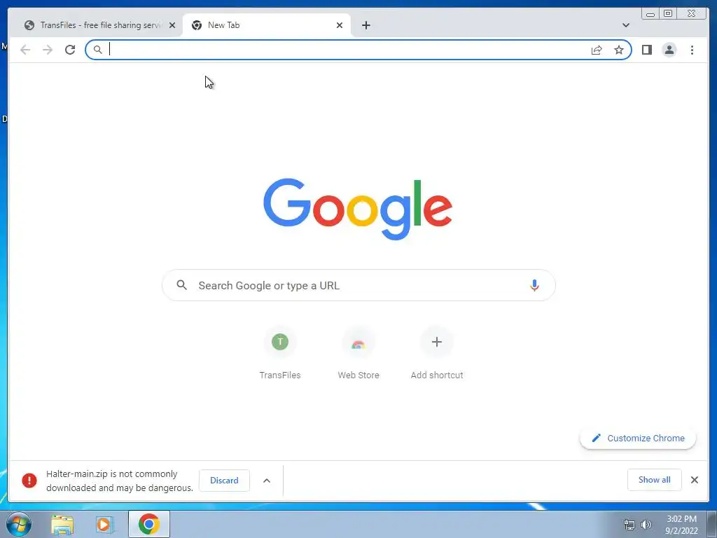Open the side panel icon
The width and height of the screenshot is (717, 538).
tap(646, 50)
